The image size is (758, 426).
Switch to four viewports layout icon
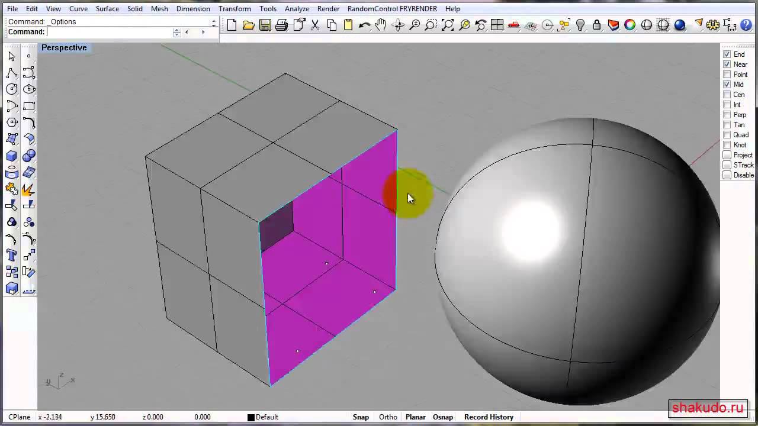[497, 25]
